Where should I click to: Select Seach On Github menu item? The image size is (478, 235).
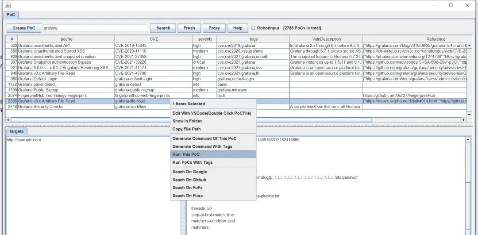tap(213, 180)
